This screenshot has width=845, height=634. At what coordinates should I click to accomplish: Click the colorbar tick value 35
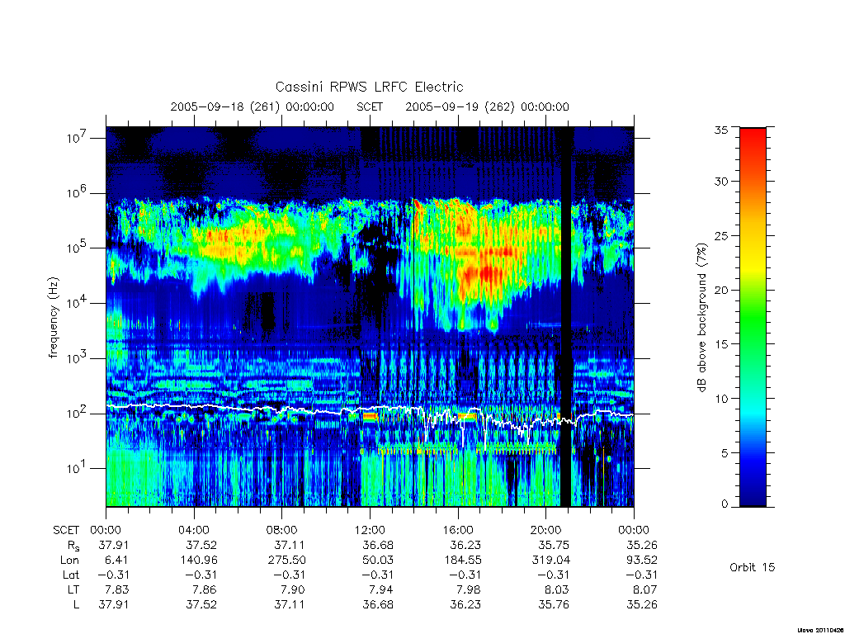(721, 130)
